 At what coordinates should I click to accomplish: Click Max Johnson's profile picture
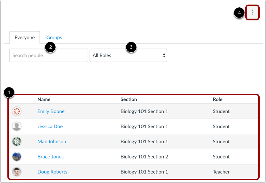pyautogui.click(x=17, y=142)
